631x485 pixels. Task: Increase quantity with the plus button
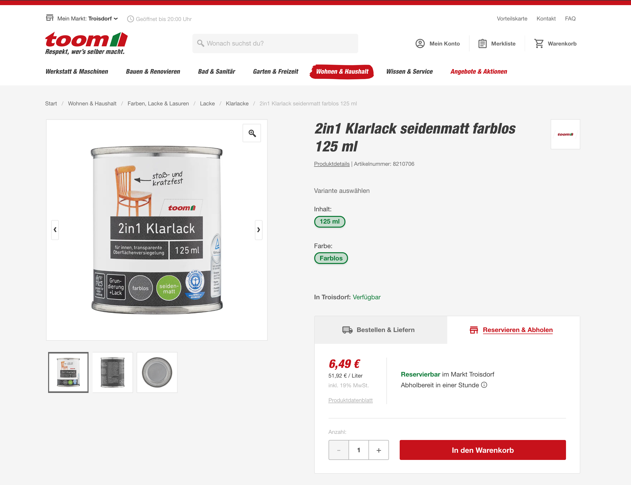[379, 450]
